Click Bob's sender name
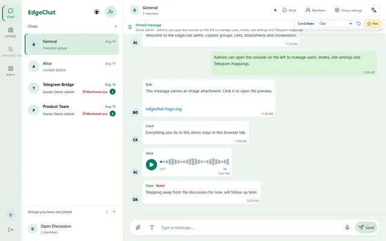Screen dimensions: 386x241 (149, 84)
